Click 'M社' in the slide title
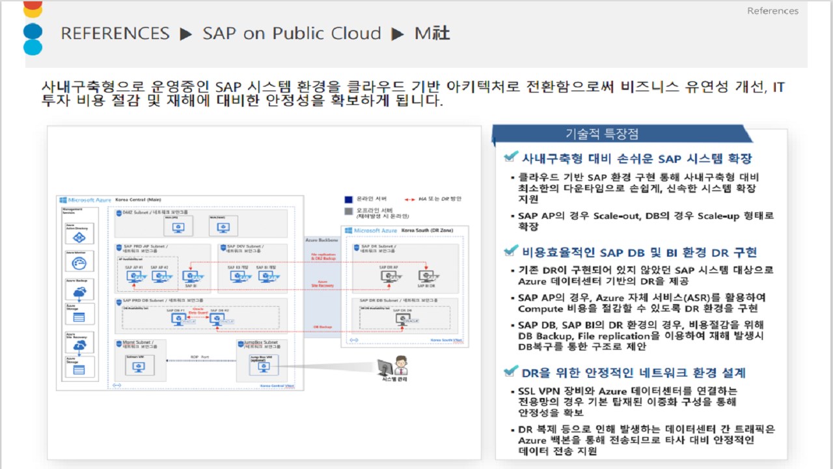 click(432, 33)
